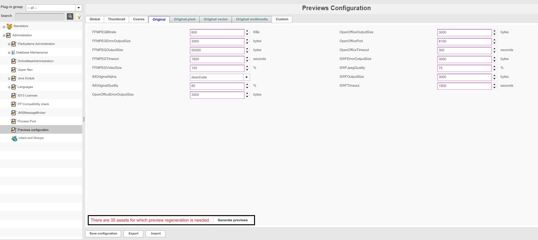Click the IMOriginalQuality value field
The width and height of the screenshot is (538, 240).
[x=217, y=86]
